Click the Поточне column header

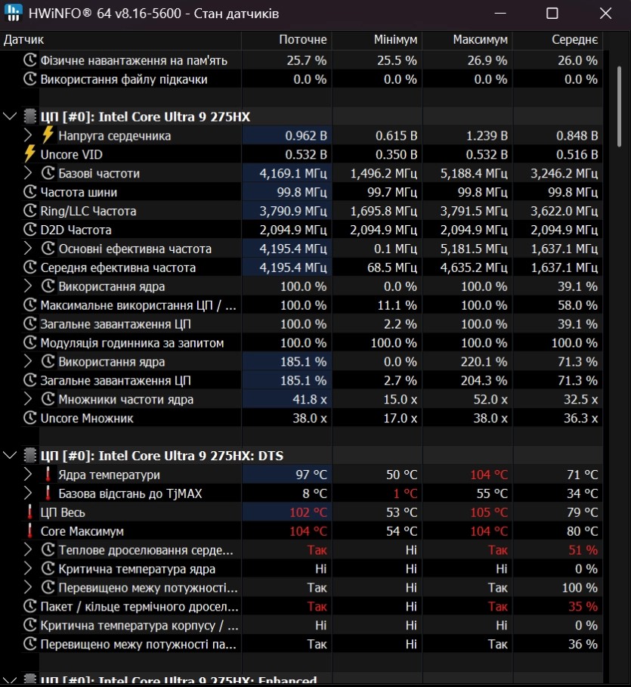click(x=302, y=39)
